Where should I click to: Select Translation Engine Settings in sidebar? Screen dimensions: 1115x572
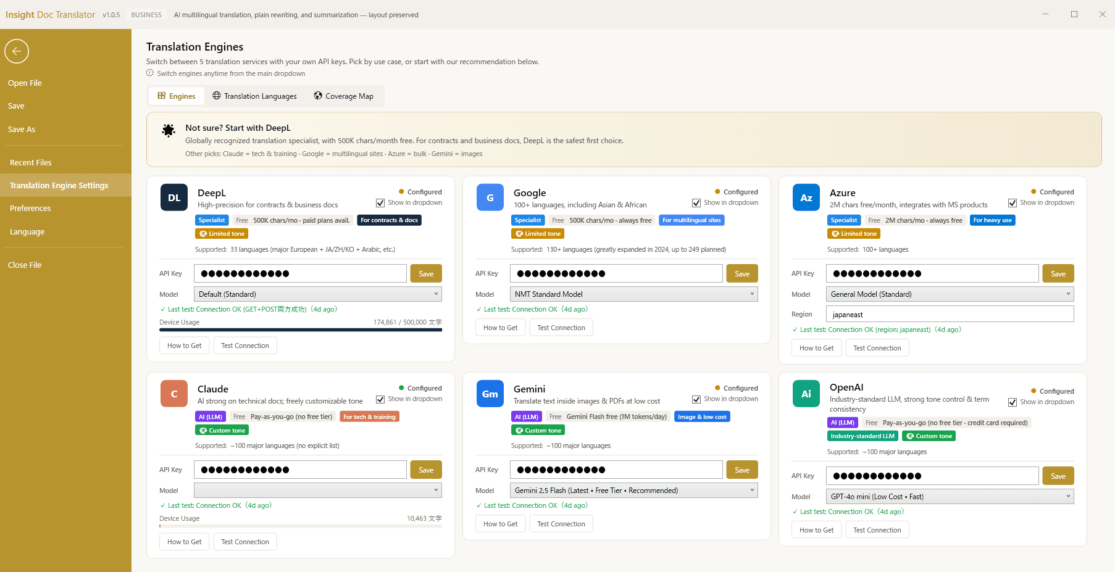click(65, 185)
